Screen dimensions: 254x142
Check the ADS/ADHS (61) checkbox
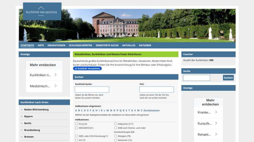(77, 128)
